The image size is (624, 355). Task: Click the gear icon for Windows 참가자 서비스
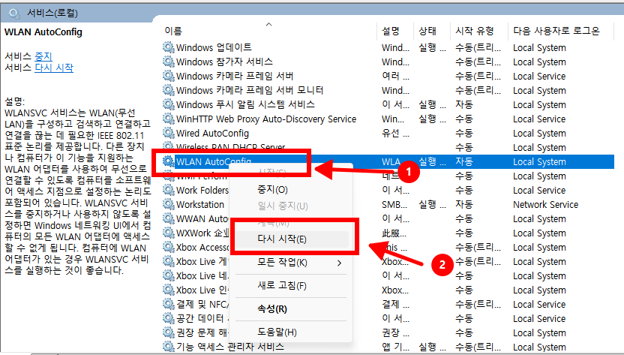169,62
